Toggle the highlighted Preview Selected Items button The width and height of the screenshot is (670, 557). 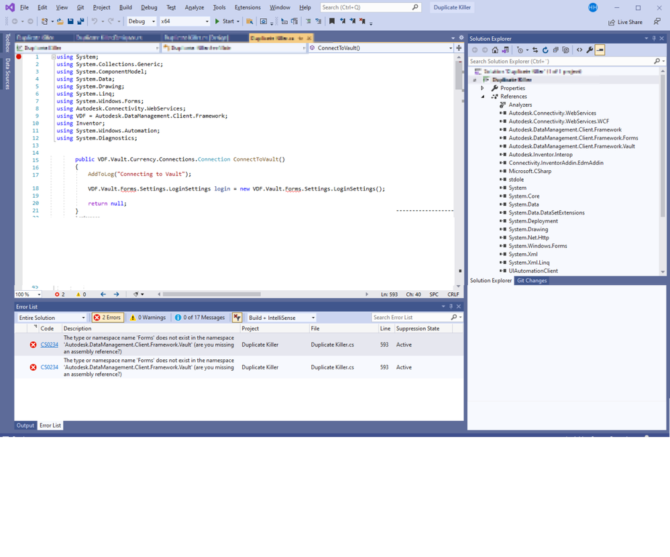600,50
